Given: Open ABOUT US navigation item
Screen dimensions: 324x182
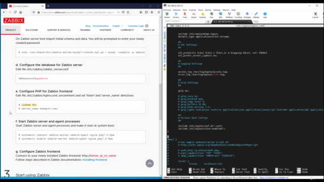Looking at the screenshot, I should pyautogui.click(x=149, y=30).
